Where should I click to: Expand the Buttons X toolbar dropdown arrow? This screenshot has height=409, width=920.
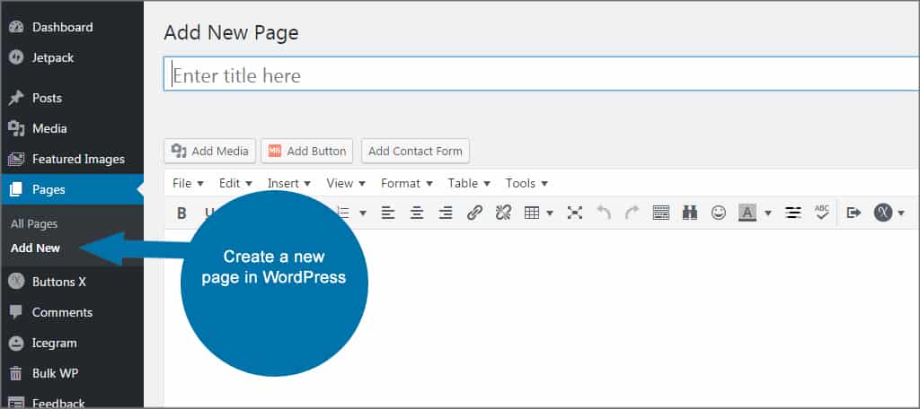click(901, 213)
